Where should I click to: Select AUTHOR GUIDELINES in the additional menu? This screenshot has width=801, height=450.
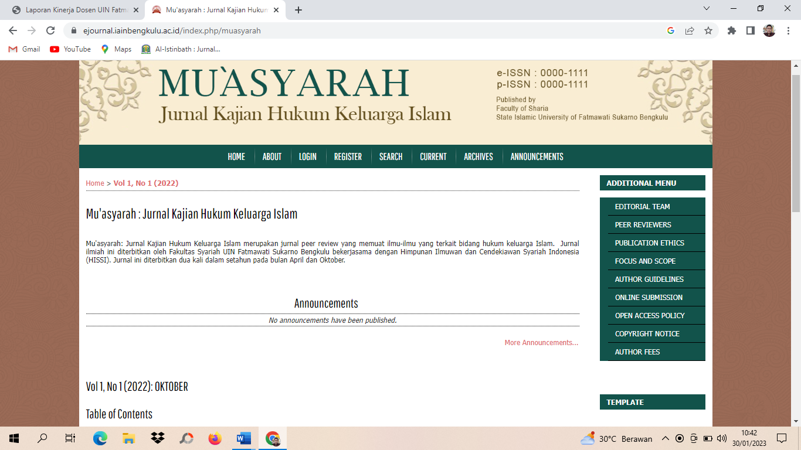tap(649, 279)
